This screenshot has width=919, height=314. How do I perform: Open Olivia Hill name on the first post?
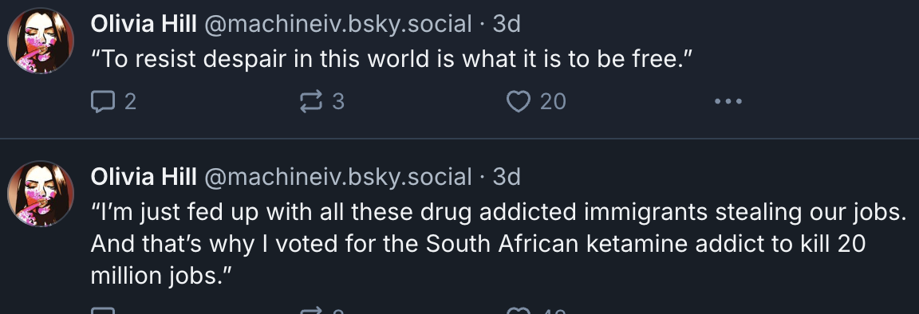[x=144, y=24]
